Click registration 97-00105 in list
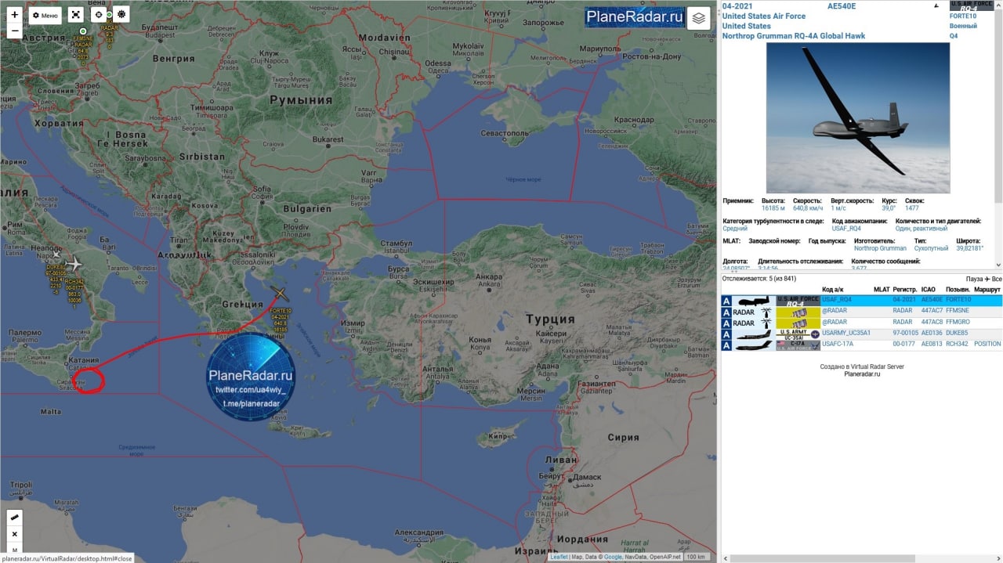1003x563 pixels. click(x=906, y=333)
